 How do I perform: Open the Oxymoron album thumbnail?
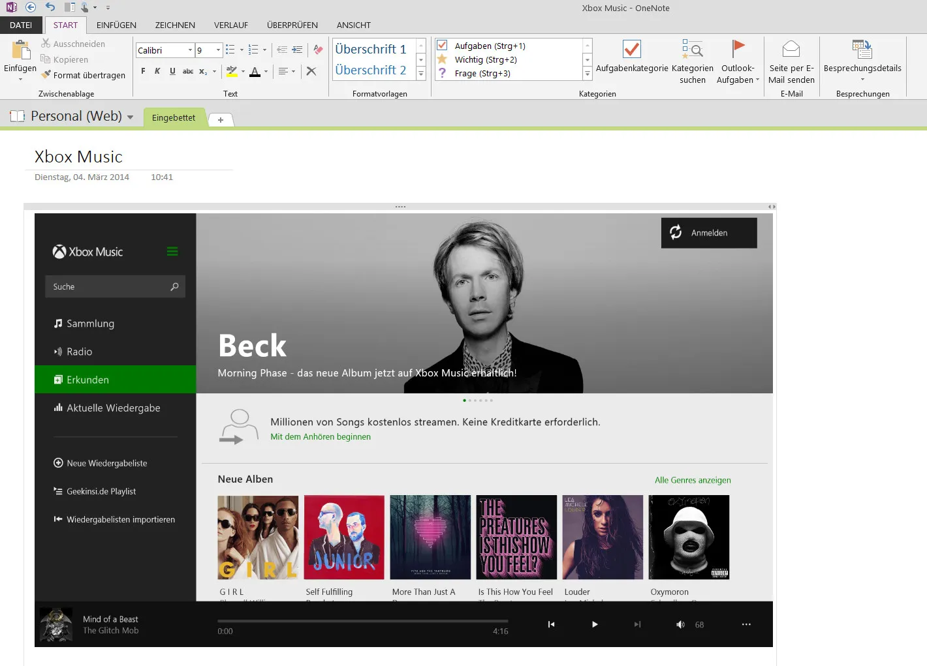coord(689,537)
